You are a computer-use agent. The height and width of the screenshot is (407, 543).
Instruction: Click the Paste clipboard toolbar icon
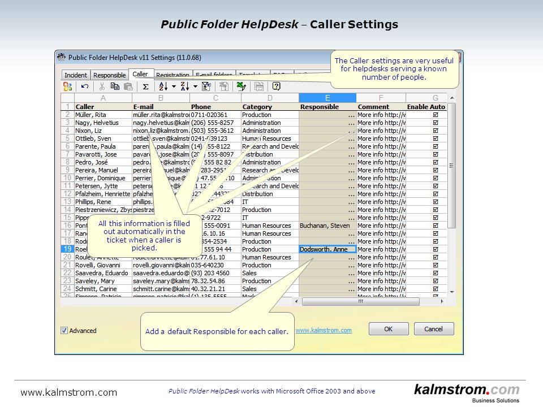(128, 86)
